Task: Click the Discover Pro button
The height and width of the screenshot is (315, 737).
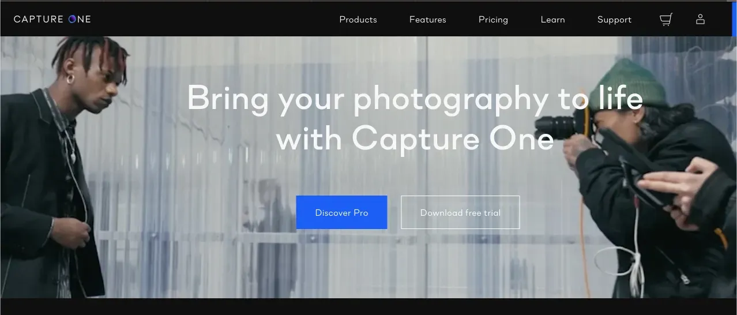Action: pyautogui.click(x=341, y=212)
